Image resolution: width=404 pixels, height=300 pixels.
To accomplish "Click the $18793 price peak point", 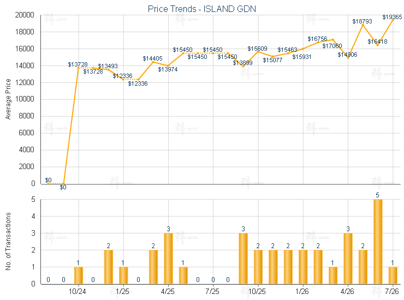I will click(x=363, y=25).
